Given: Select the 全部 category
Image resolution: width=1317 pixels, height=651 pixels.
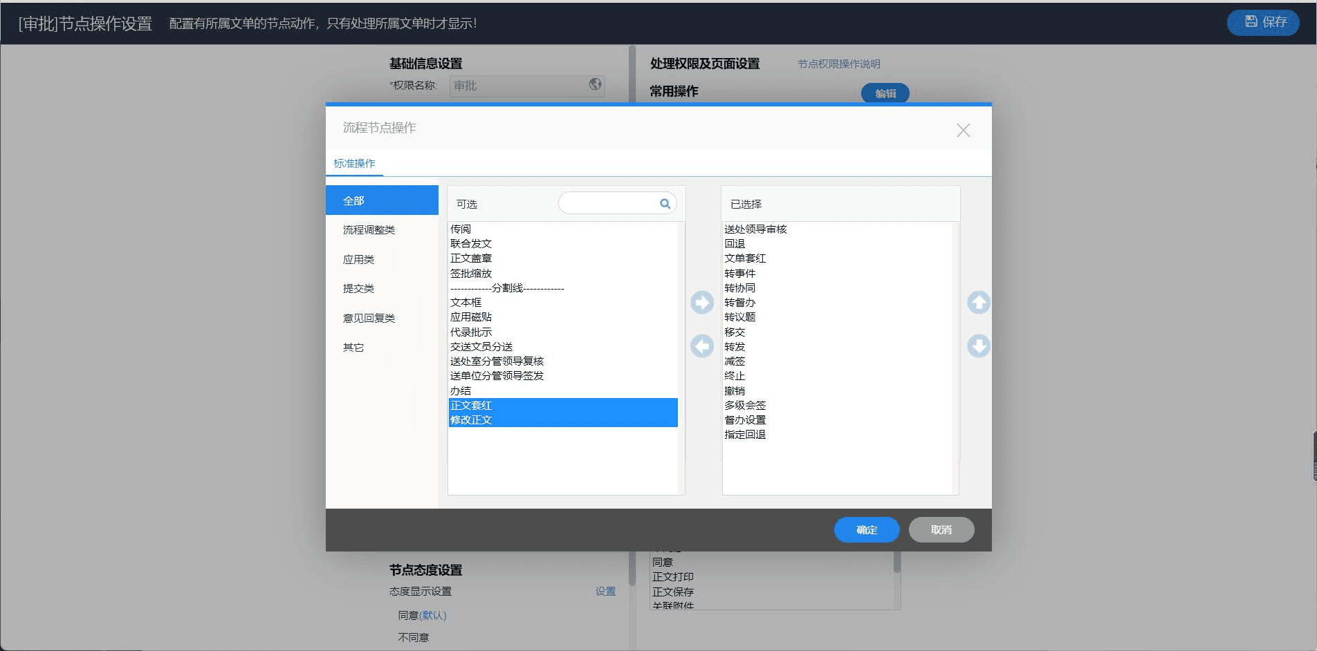Looking at the screenshot, I should pyautogui.click(x=382, y=200).
